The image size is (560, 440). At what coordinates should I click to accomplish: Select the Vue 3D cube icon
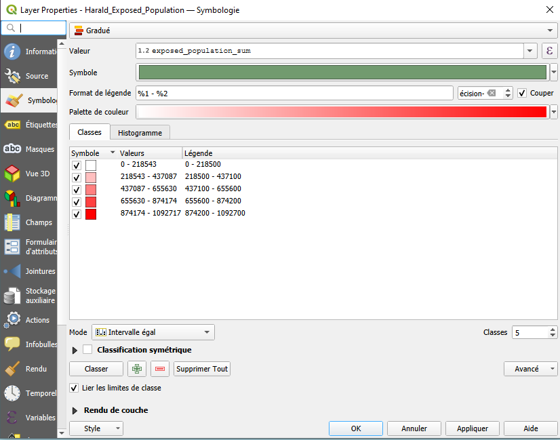(x=12, y=174)
